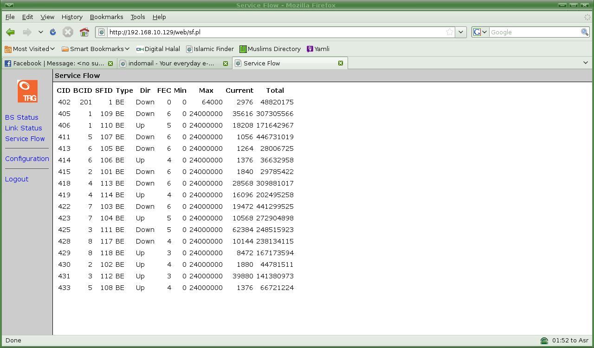
Task: Click the Stop loading icon
Action: pyautogui.click(x=68, y=32)
